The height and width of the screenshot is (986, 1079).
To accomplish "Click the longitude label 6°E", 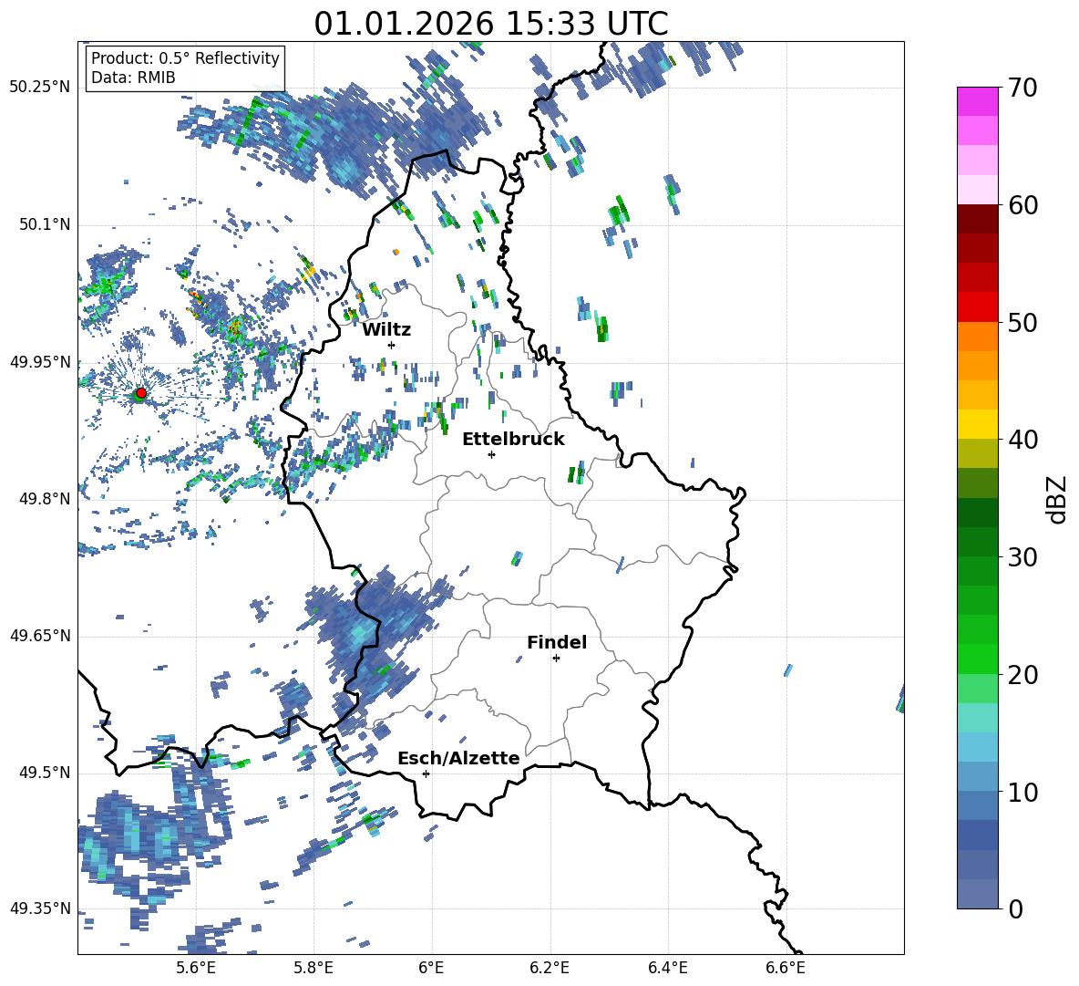I will coord(431,968).
